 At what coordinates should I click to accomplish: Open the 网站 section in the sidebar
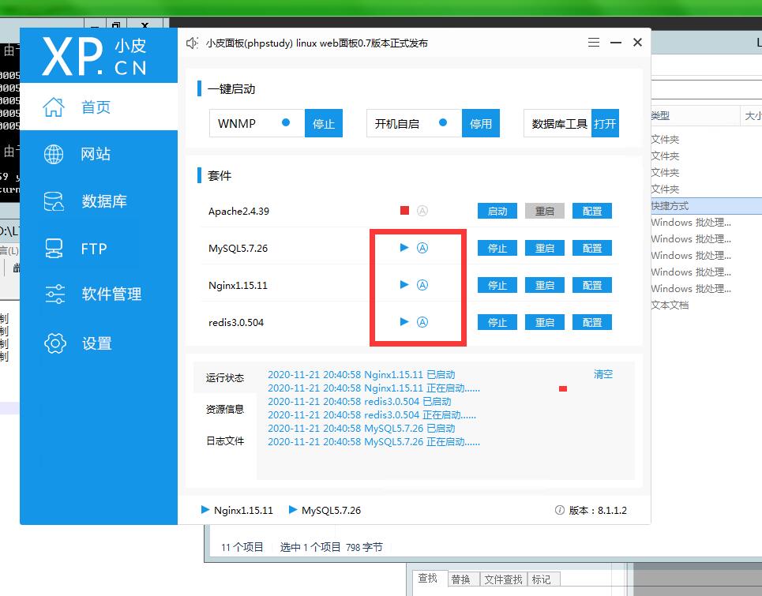(x=95, y=154)
